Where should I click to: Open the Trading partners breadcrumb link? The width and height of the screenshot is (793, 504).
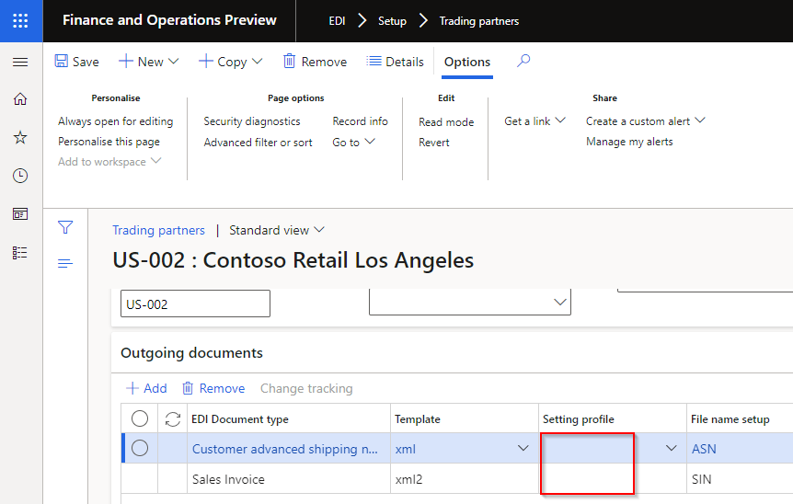pyautogui.click(x=158, y=230)
